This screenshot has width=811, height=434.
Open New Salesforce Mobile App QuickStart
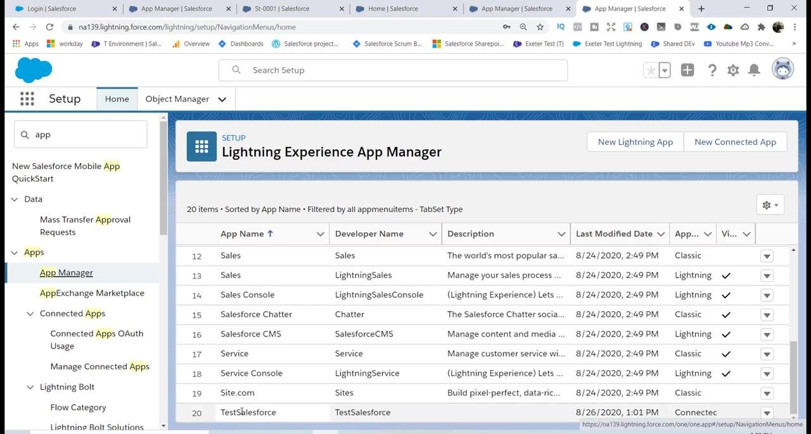pos(66,172)
